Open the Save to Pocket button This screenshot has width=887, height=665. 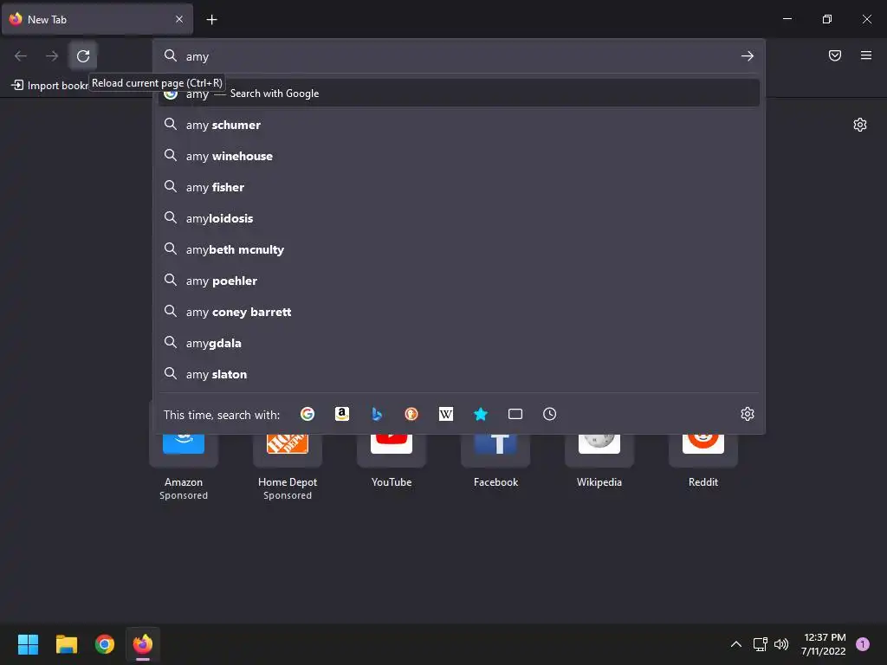point(834,55)
